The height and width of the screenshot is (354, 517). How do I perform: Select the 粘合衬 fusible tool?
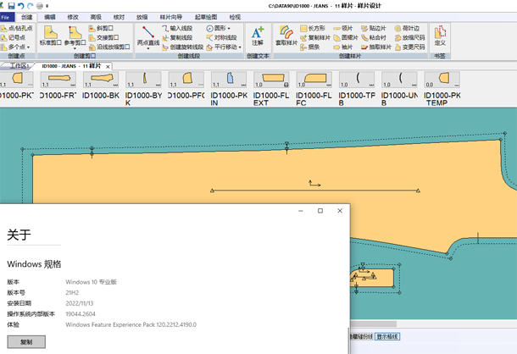(x=374, y=37)
